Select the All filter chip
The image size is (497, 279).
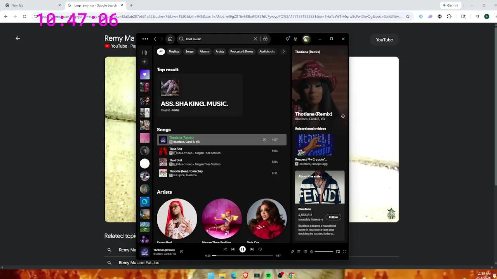(161, 52)
